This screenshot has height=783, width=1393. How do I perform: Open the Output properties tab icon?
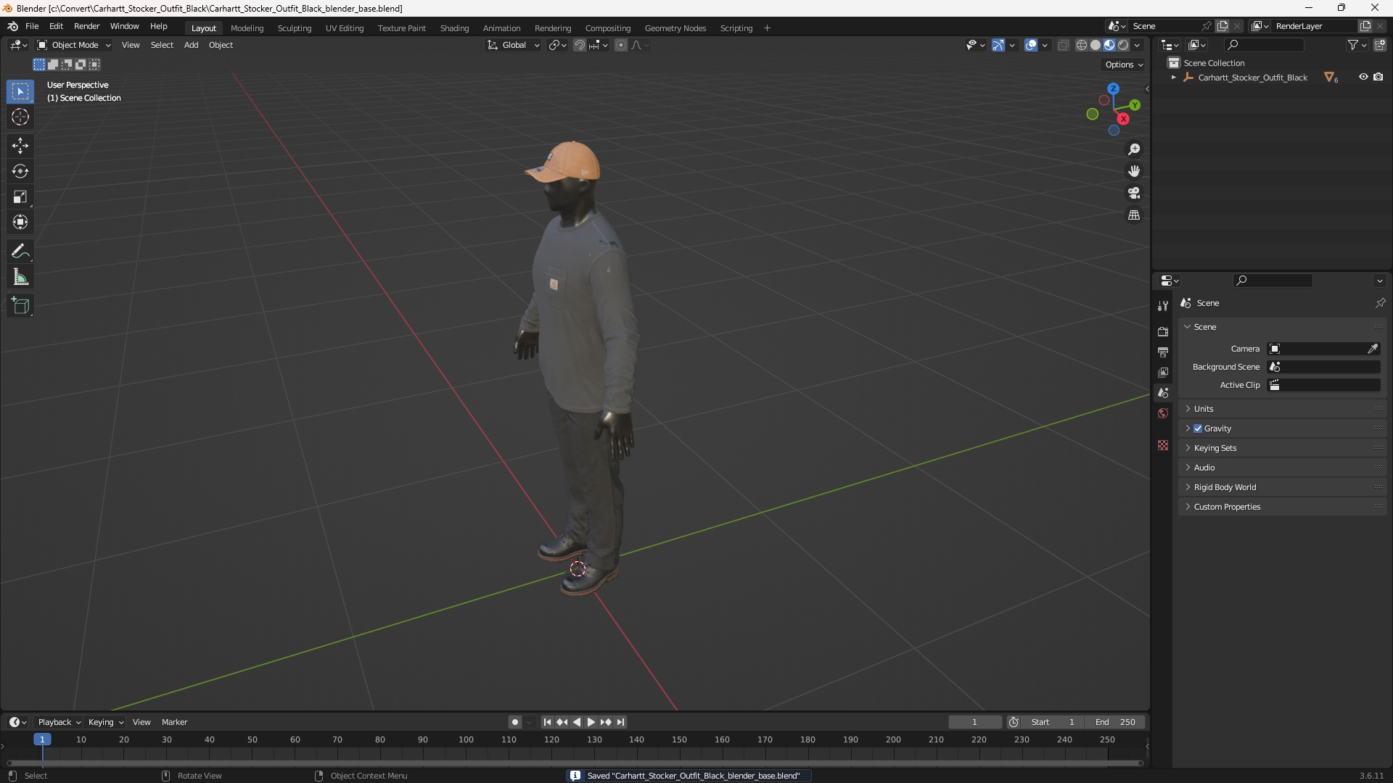pos(1163,352)
